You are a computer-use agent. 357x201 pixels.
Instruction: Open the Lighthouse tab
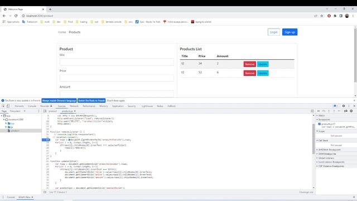click(x=147, y=106)
